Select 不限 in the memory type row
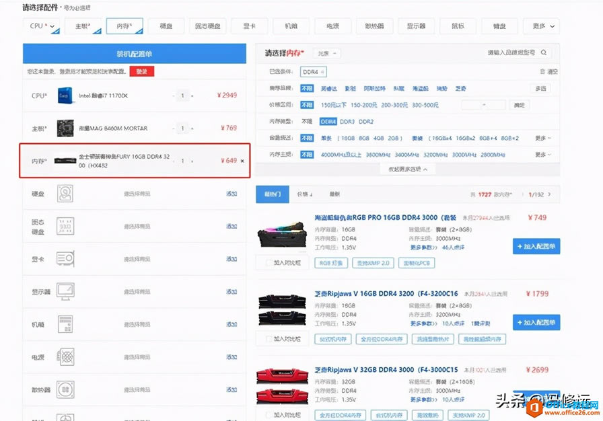The width and height of the screenshot is (603, 421). pos(307,121)
